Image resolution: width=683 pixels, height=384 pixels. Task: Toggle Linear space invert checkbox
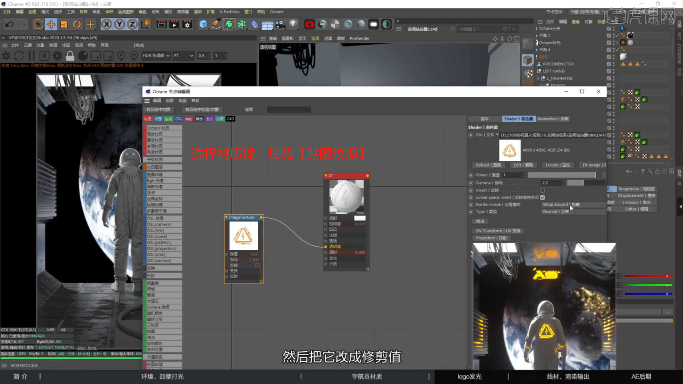[x=542, y=197]
